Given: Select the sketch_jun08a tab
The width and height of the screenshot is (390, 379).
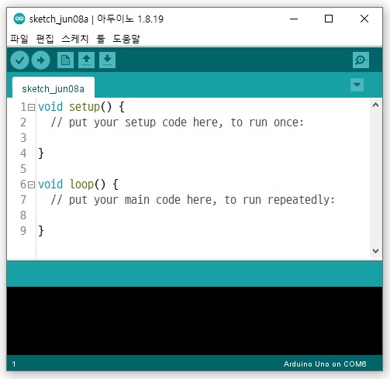Looking at the screenshot, I should click(x=53, y=88).
